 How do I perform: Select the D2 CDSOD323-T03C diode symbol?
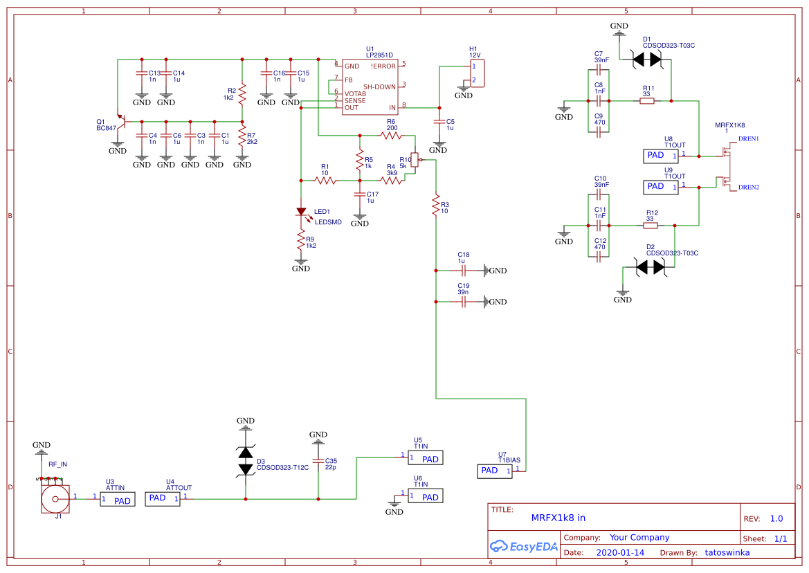point(651,268)
